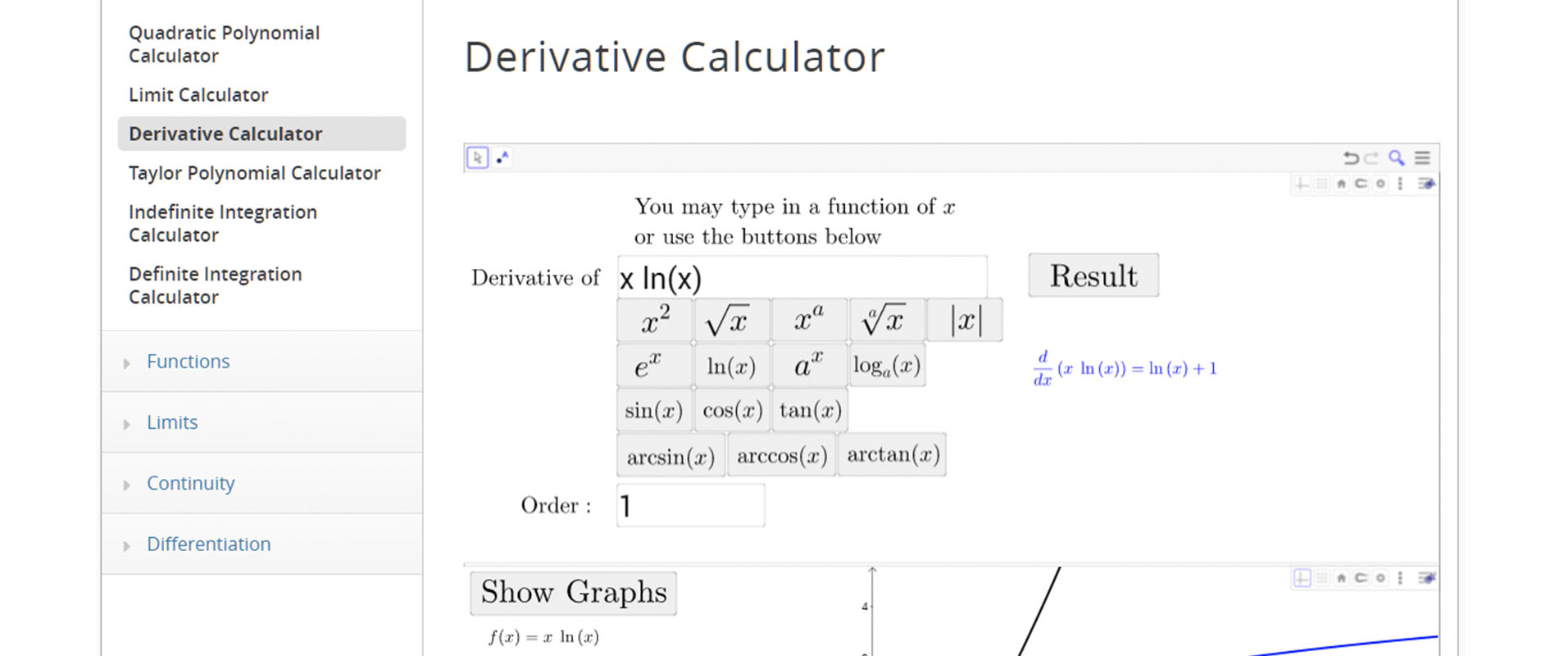Toggle axes in the style bar above the Result button

(1302, 184)
